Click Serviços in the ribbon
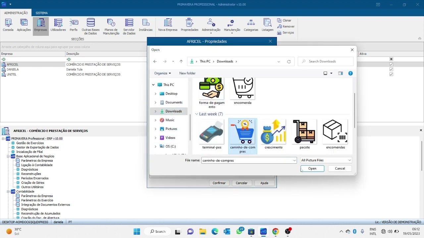The height and width of the screenshot is (238, 424). point(286,33)
